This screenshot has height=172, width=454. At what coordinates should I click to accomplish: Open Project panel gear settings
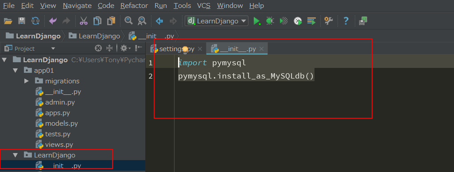point(125,48)
